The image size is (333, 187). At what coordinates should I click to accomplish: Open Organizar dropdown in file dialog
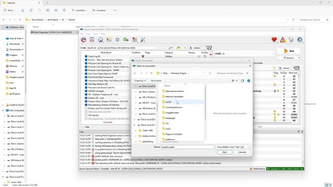click(x=140, y=81)
